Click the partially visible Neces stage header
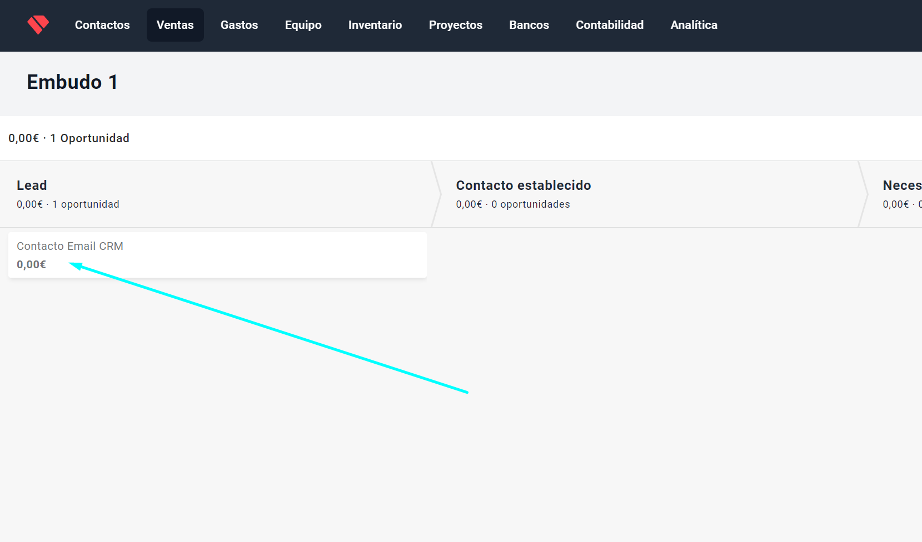 901,185
